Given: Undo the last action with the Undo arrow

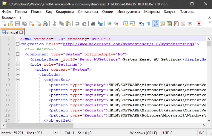Looking at the screenshot, I should click(x=77, y=24).
